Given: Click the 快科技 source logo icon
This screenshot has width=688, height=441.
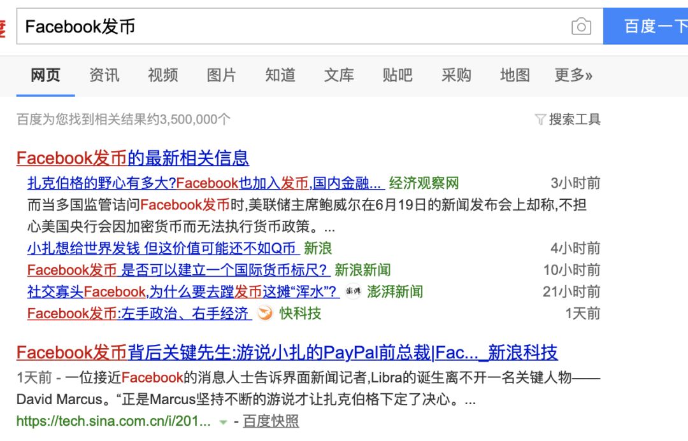Looking at the screenshot, I should (264, 314).
